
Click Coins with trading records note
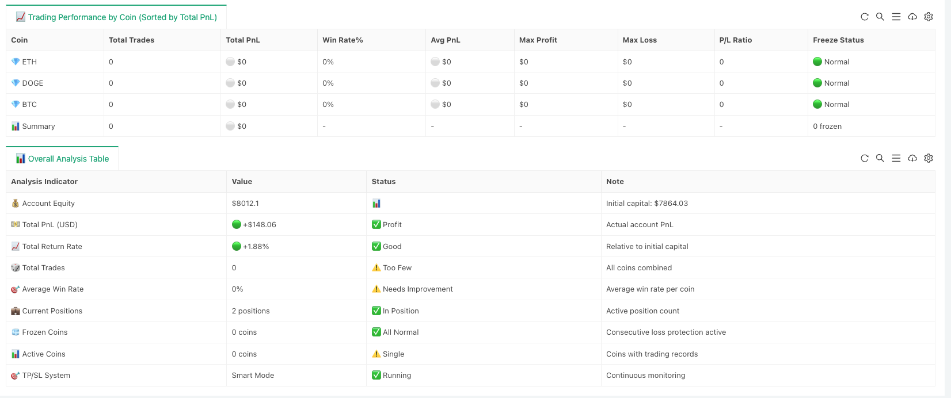coord(652,354)
